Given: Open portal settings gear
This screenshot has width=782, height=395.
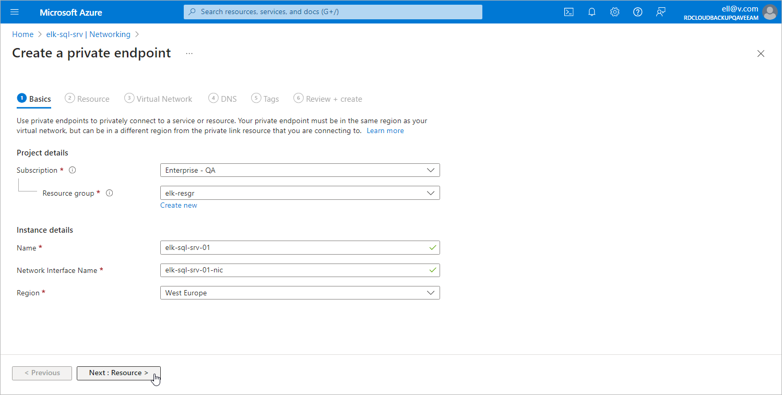Looking at the screenshot, I should 615,12.
